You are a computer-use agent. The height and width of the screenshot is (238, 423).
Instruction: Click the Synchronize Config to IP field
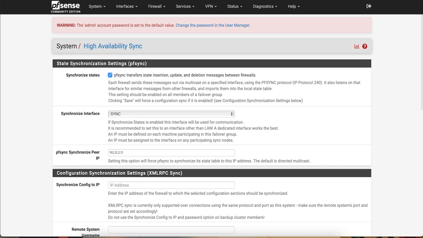[x=171, y=185]
